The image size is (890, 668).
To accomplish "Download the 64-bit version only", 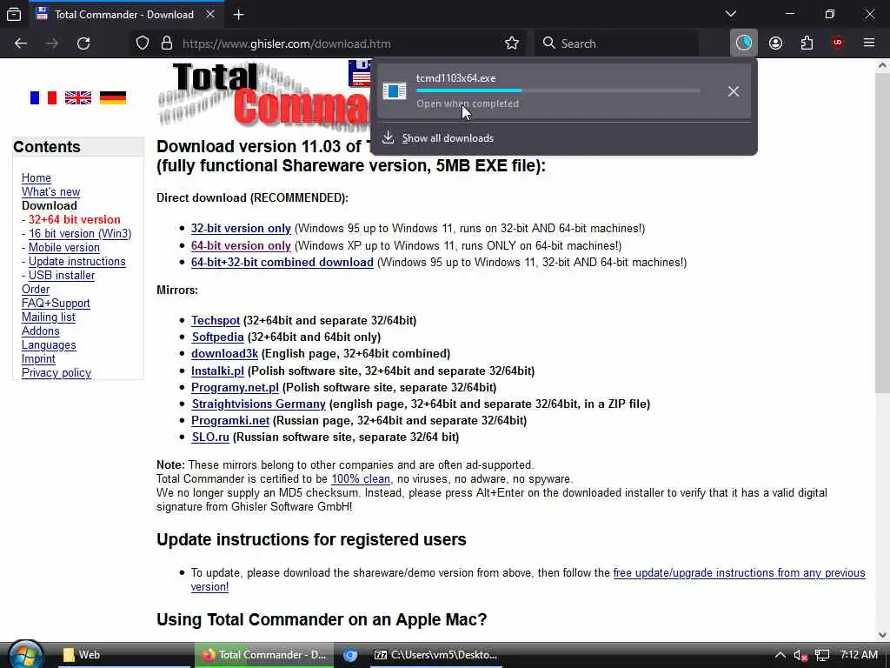I will (x=241, y=245).
